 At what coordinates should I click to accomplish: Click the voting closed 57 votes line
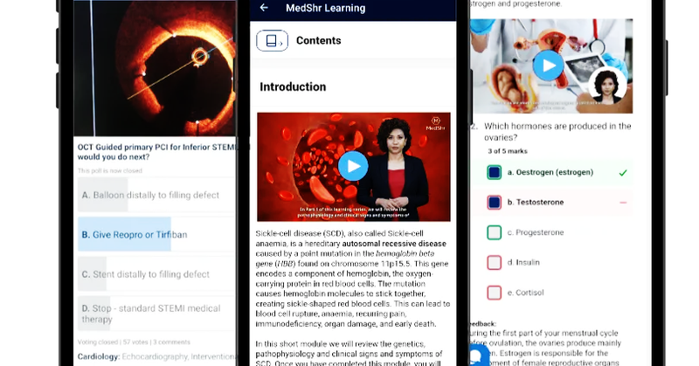click(134, 342)
